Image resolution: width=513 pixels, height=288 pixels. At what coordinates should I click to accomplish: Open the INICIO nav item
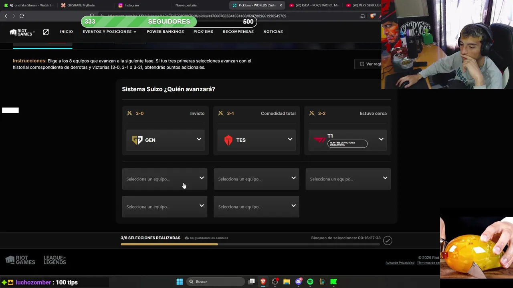click(x=67, y=32)
